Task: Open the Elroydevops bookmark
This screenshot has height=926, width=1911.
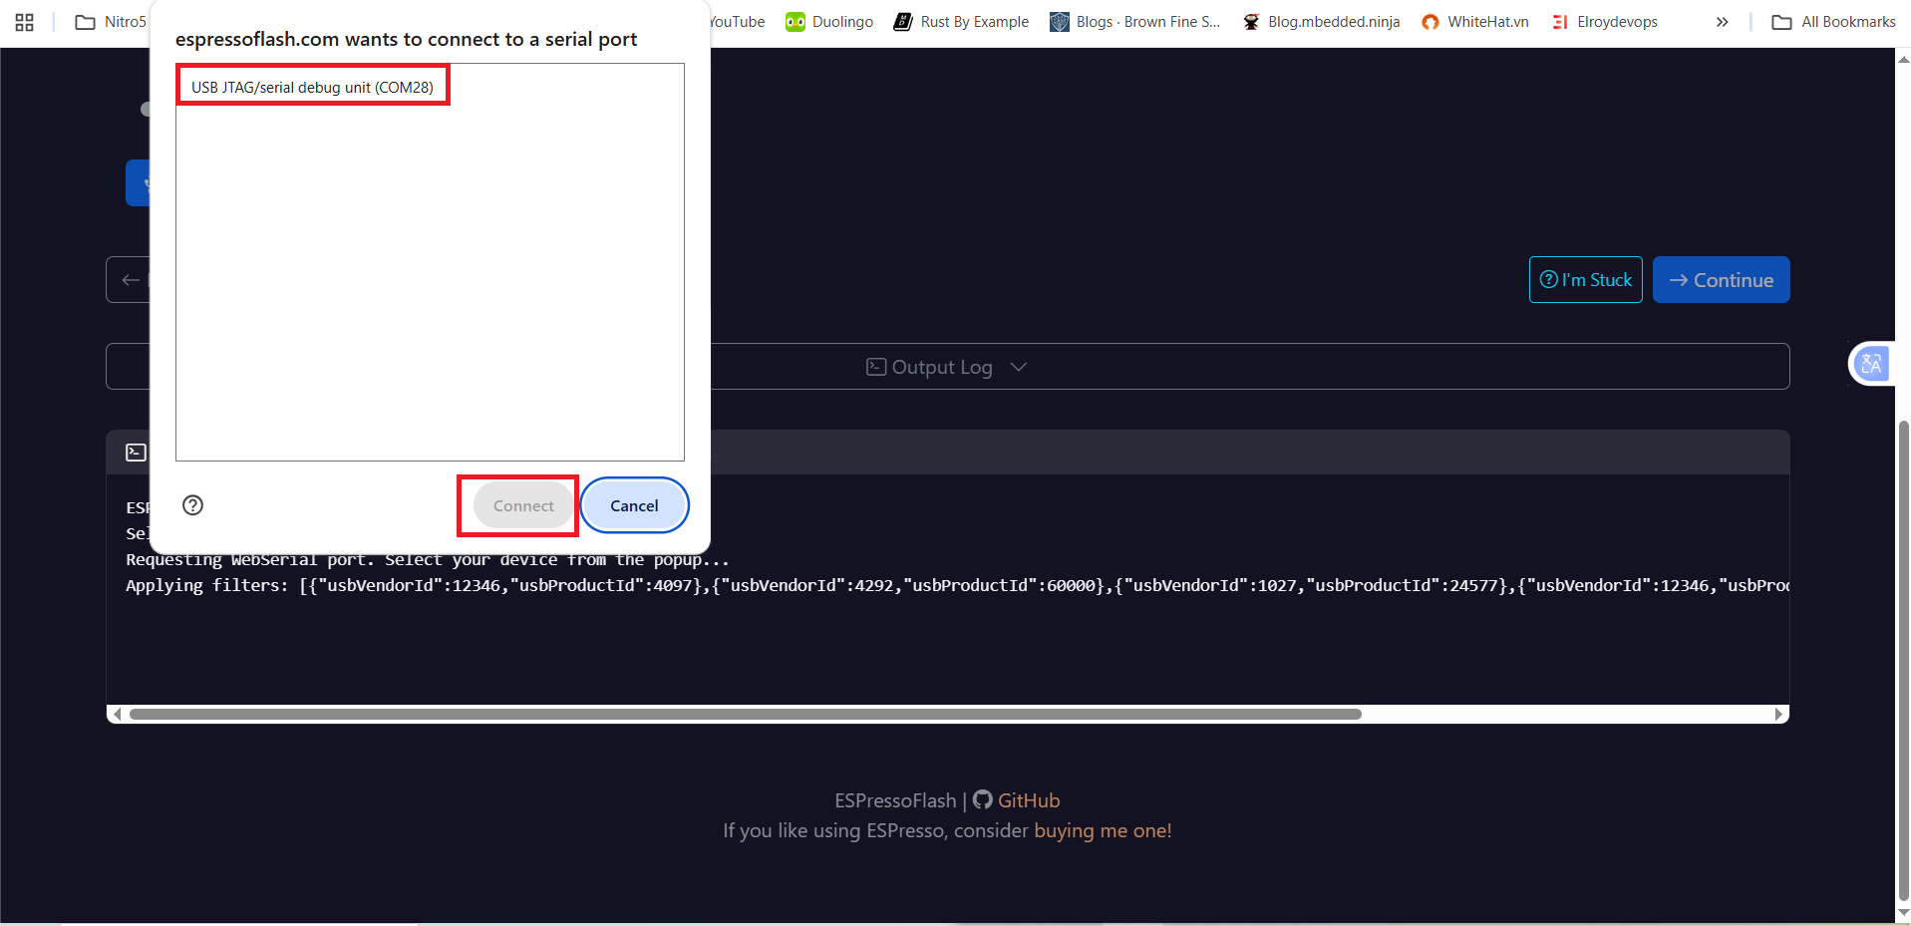Action: pyautogui.click(x=1605, y=22)
